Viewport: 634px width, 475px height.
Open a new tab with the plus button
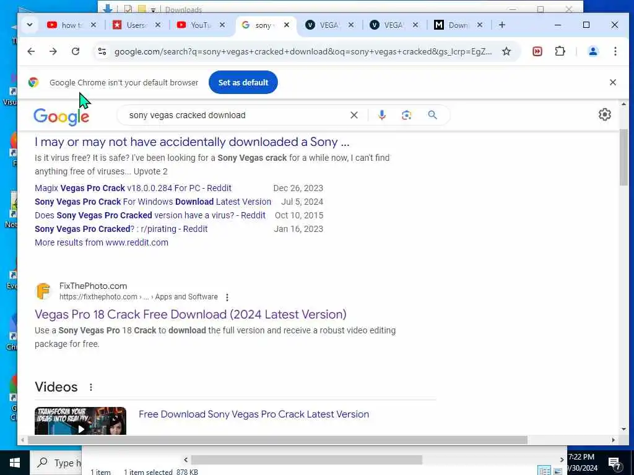pos(502,25)
